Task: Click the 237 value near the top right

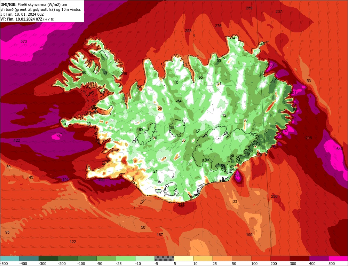Action: (x=279, y=11)
